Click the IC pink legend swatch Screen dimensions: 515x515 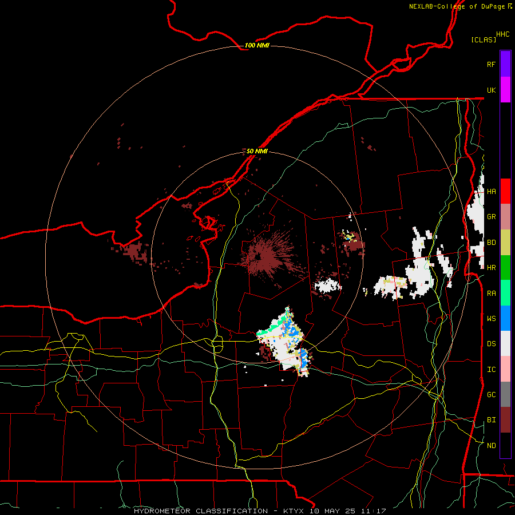point(505,369)
